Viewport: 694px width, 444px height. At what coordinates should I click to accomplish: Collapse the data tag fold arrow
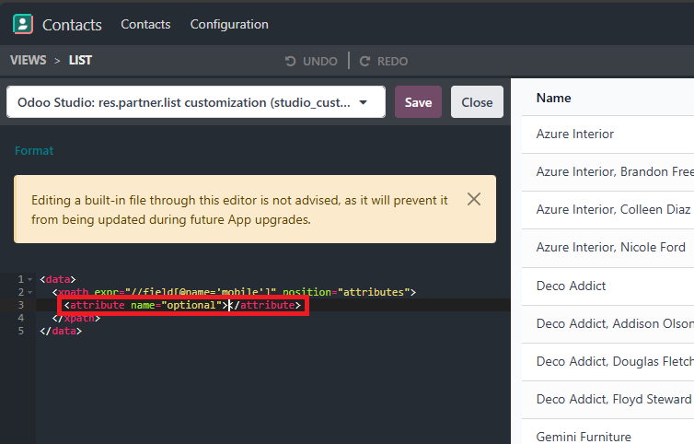coord(30,280)
